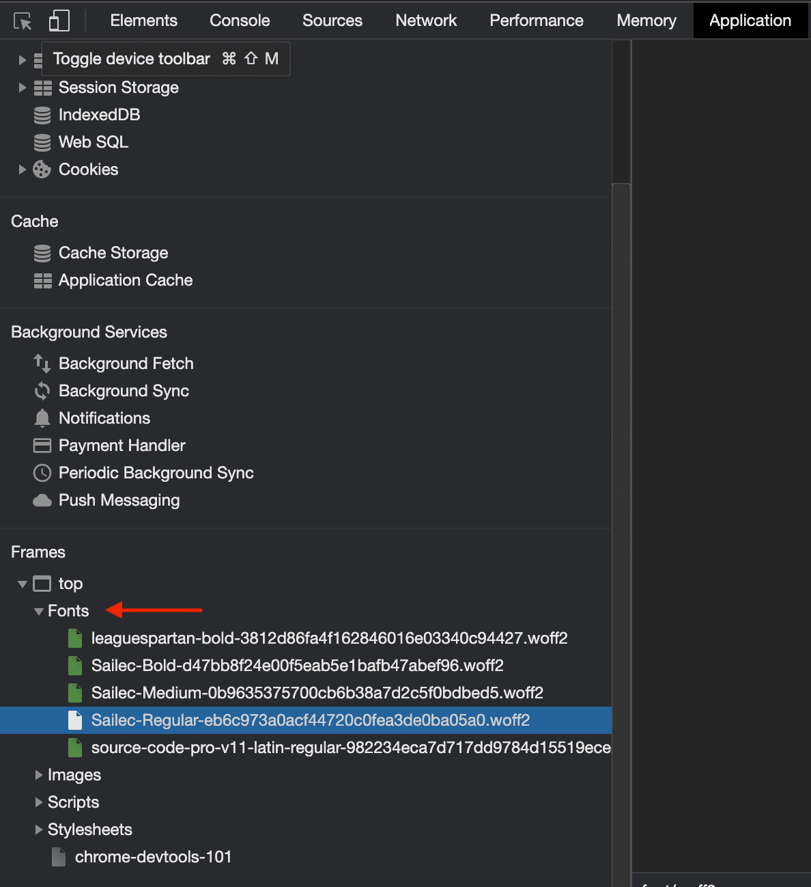
Task: Open the Cookies entry
Action: pyautogui.click(x=89, y=169)
